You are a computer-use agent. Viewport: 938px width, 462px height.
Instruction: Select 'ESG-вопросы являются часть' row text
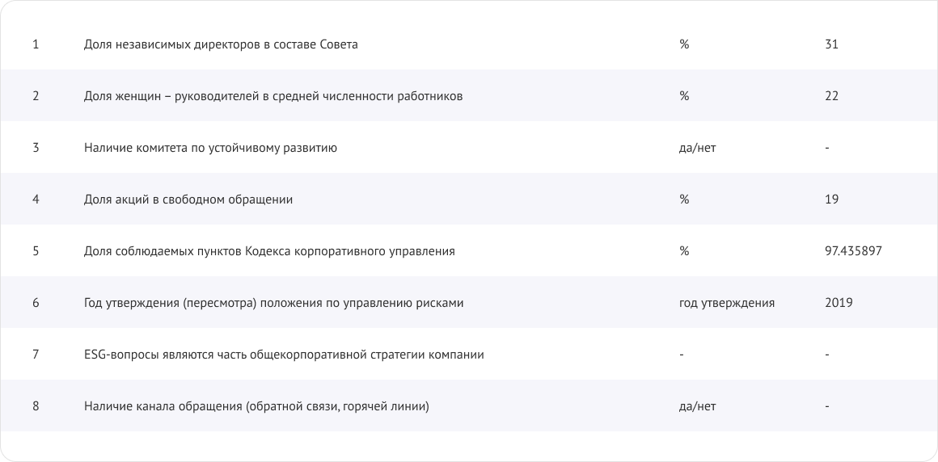coord(284,355)
